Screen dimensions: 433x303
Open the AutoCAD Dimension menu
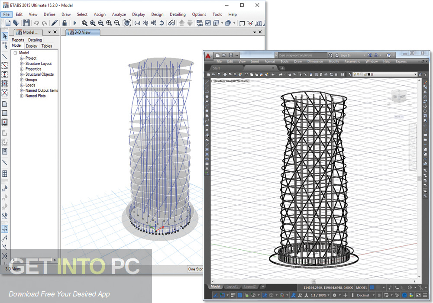click(315, 61)
